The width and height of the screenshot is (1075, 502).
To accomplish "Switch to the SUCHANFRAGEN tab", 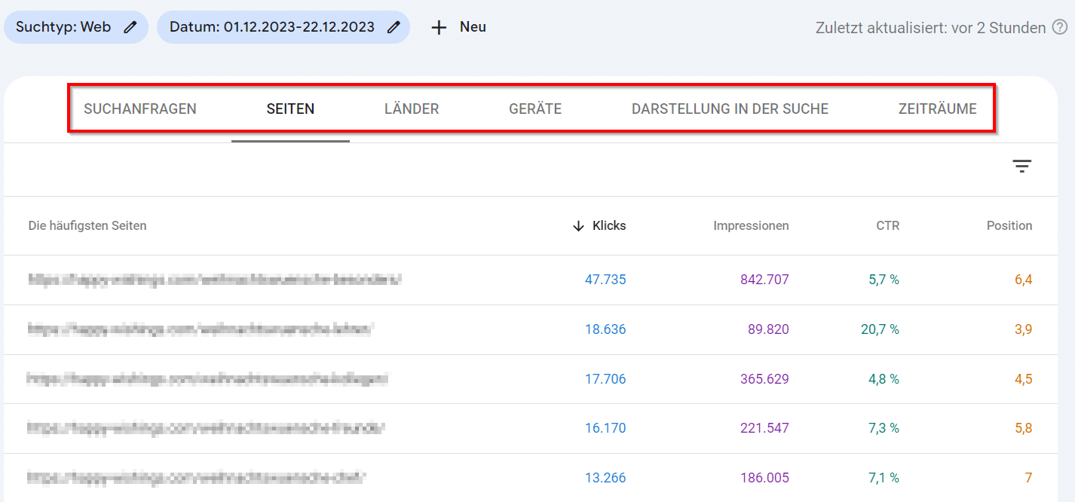I will click(139, 109).
